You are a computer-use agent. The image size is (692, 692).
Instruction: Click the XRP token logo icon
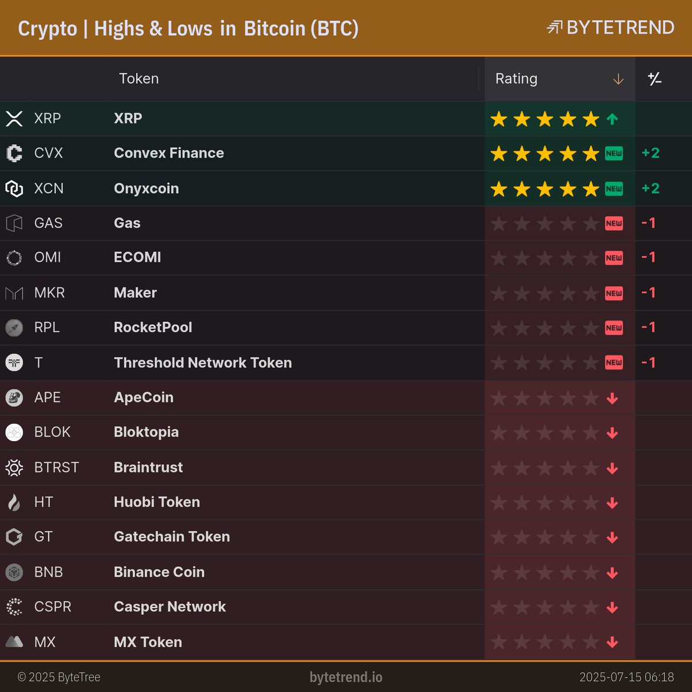click(14, 119)
